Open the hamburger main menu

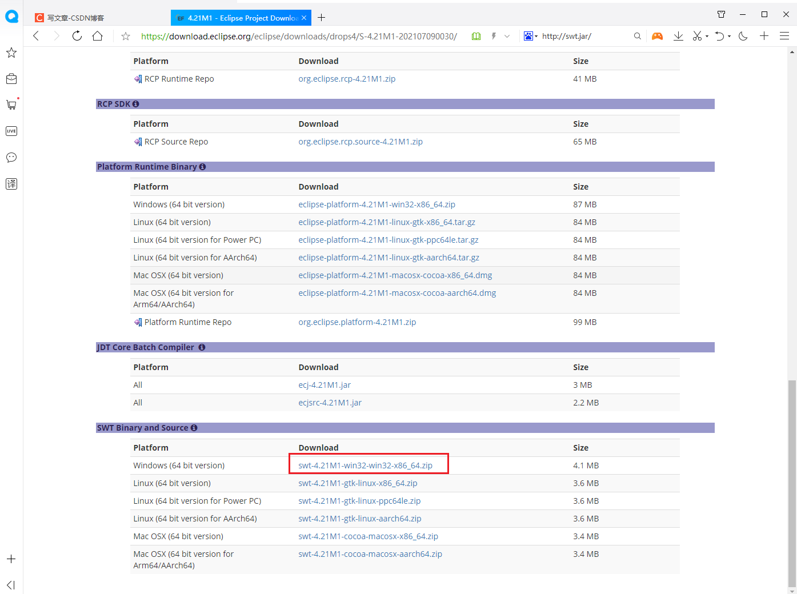click(784, 36)
